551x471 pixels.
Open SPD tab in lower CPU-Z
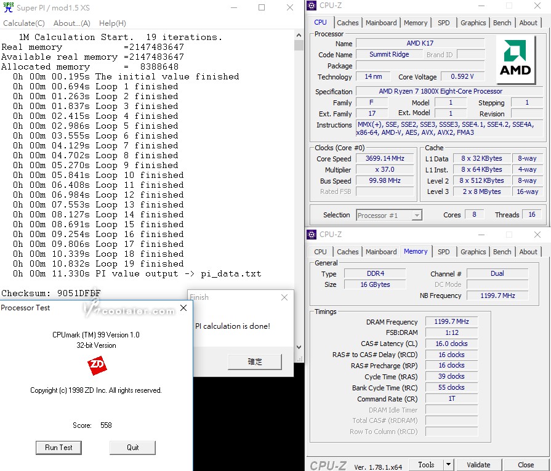pyautogui.click(x=443, y=252)
